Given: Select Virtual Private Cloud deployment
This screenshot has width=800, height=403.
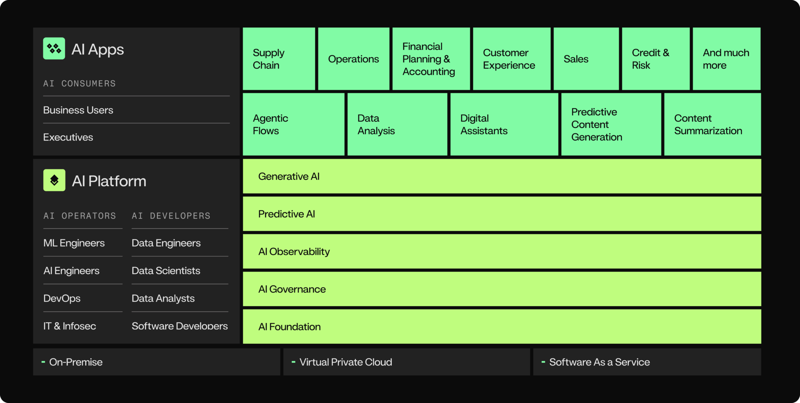Looking at the screenshot, I should (407, 362).
